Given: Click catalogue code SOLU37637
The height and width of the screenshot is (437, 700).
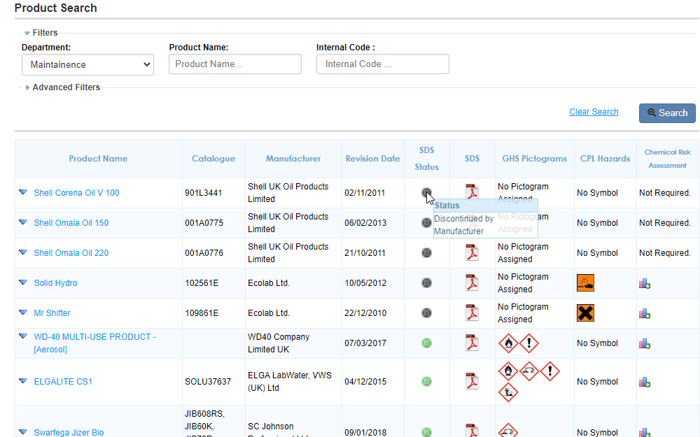Looking at the screenshot, I should (208, 382).
